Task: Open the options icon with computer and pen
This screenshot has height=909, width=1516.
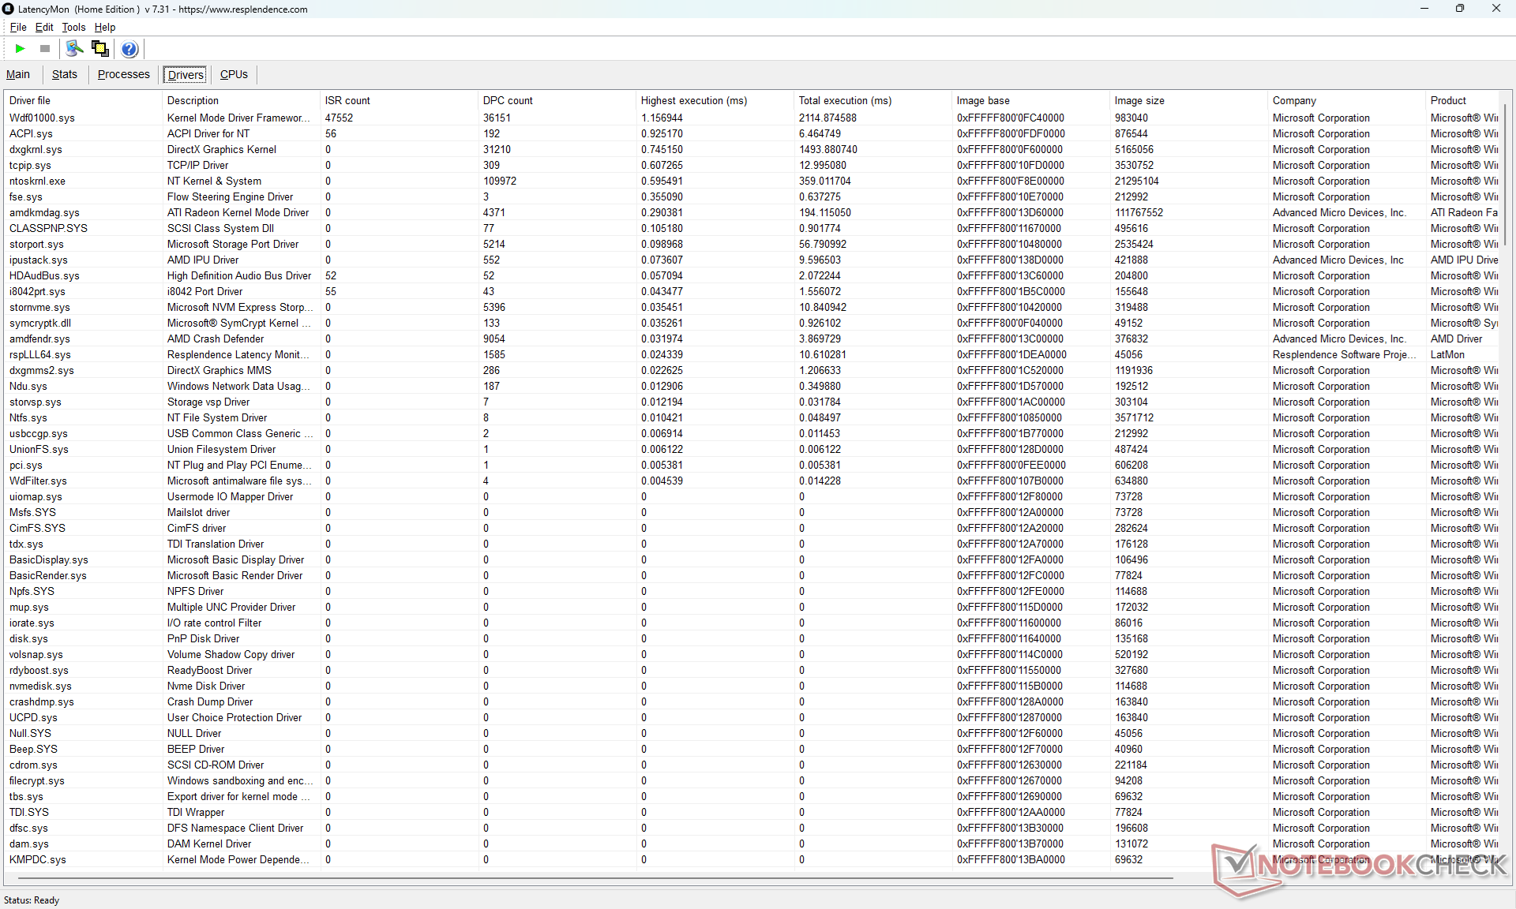Action: coord(74,49)
